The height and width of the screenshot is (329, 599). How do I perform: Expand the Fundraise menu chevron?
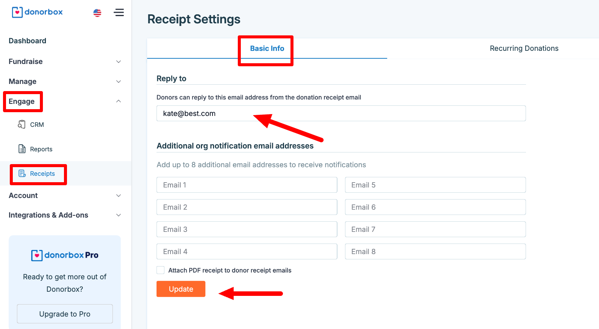[x=119, y=62]
